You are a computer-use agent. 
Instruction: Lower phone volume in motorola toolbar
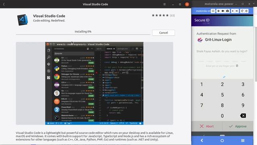(x=233, y=11)
